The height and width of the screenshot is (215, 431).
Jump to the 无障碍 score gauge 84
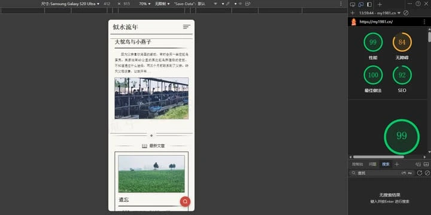402,42
